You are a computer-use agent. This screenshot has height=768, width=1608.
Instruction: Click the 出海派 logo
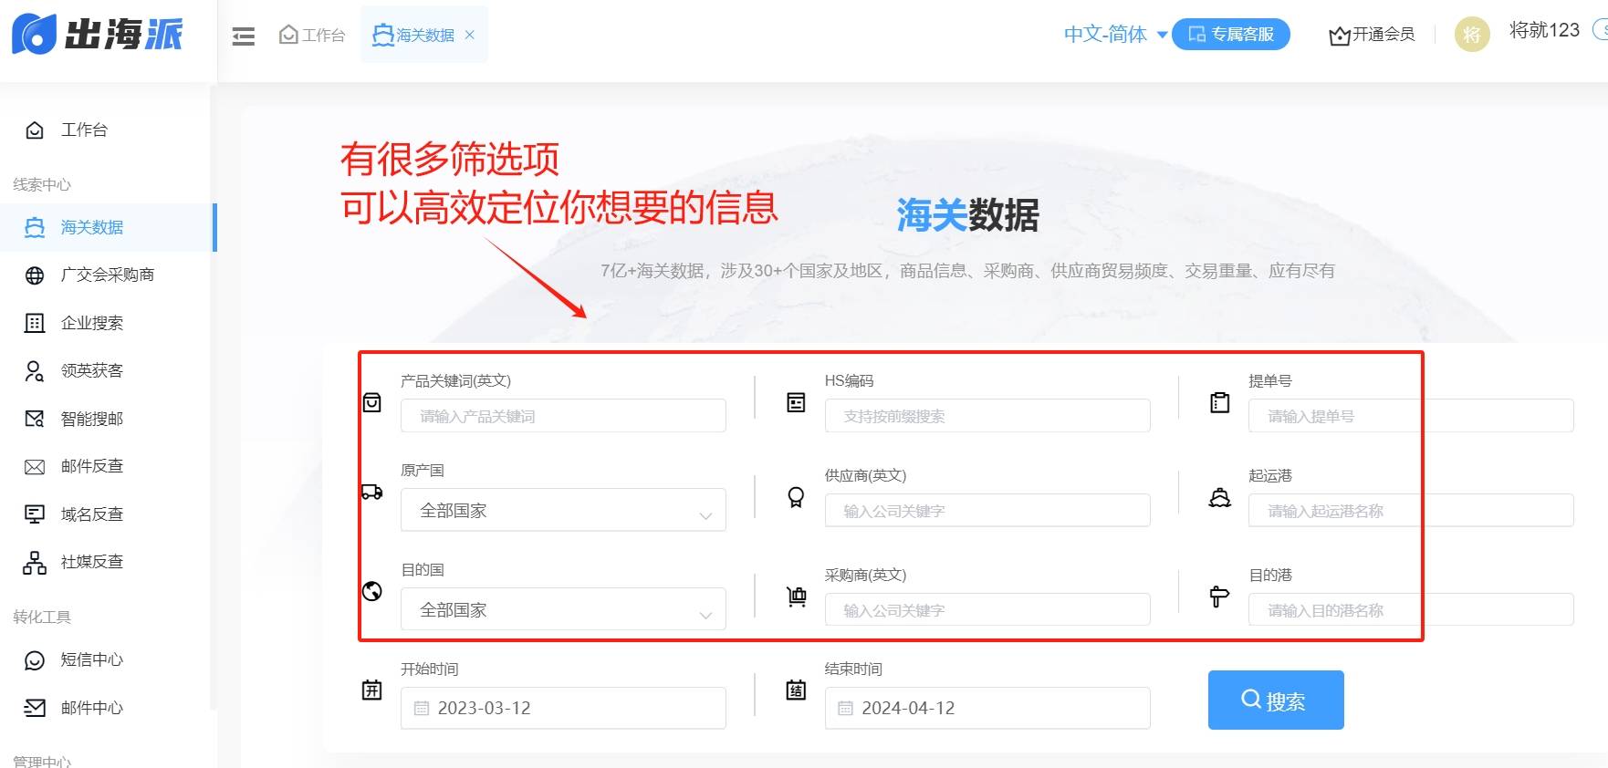click(98, 35)
